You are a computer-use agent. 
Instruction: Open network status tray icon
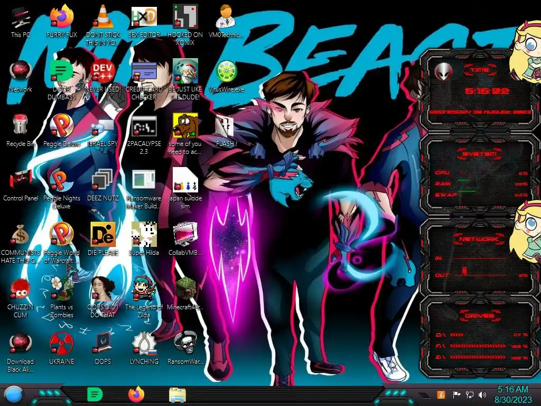(470, 394)
